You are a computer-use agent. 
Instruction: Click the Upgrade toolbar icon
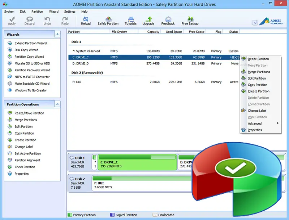tap(148, 21)
